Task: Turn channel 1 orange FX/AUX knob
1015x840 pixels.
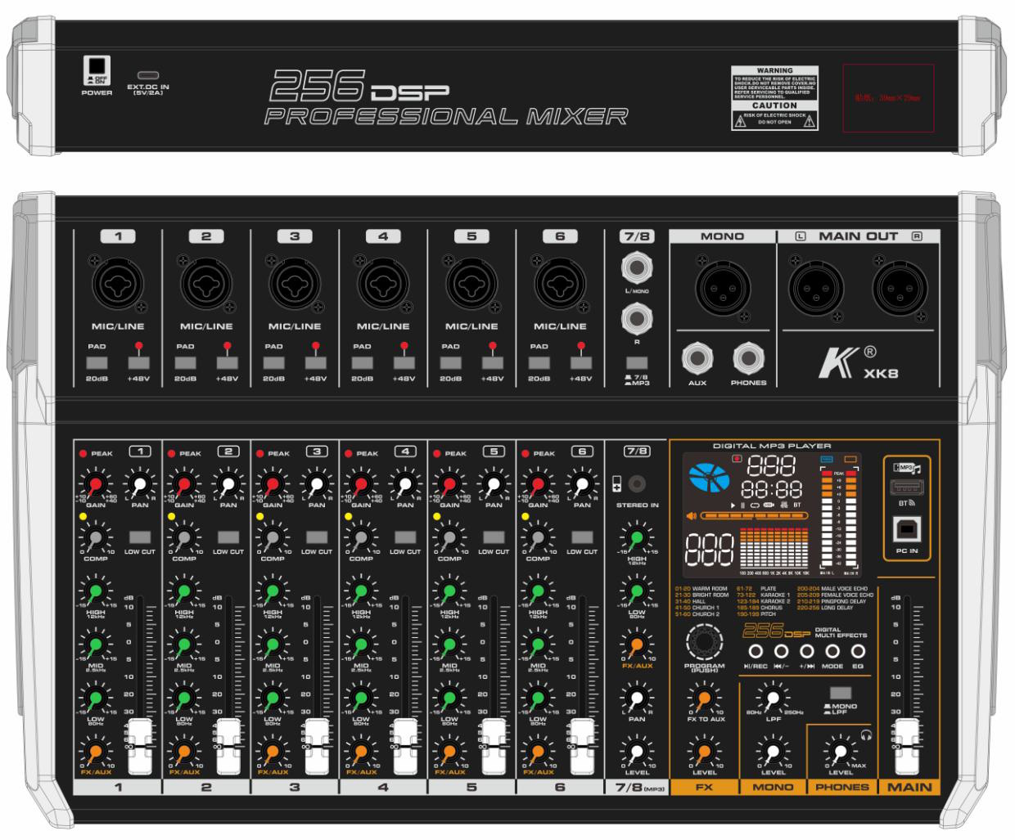Action: point(96,751)
